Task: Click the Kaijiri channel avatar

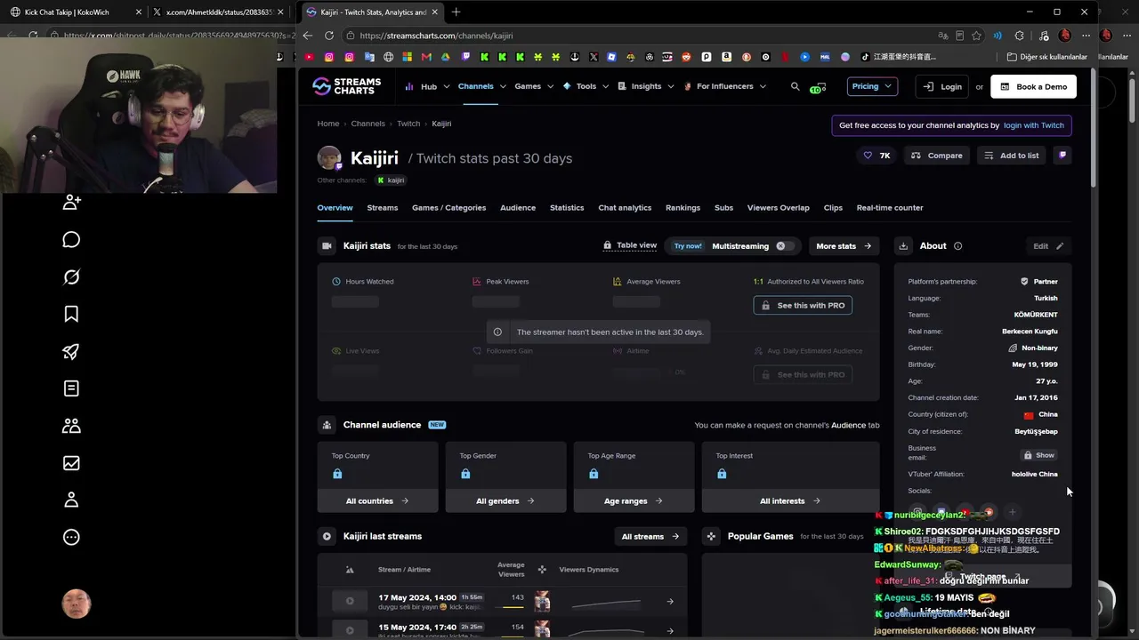Action: [329, 158]
